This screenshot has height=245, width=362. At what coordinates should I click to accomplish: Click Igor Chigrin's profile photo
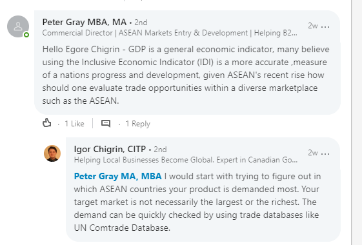point(52,153)
